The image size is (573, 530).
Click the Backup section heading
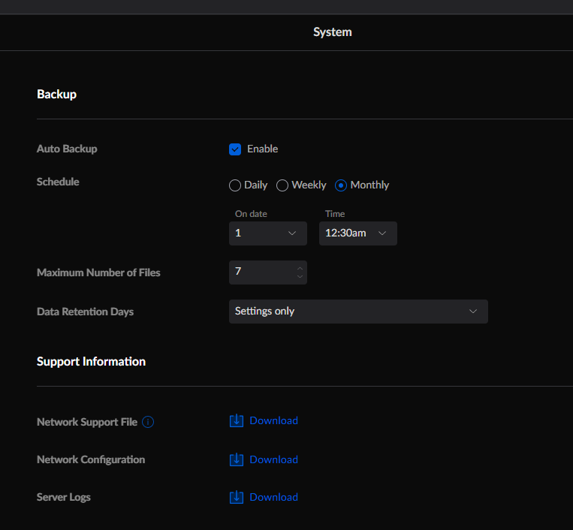tap(56, 95)
